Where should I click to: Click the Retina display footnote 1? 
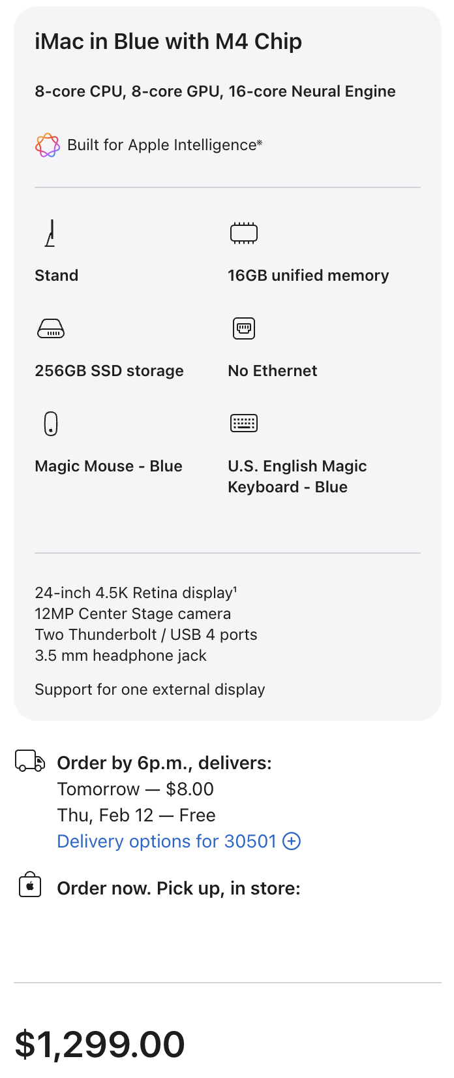coord(235,590)
